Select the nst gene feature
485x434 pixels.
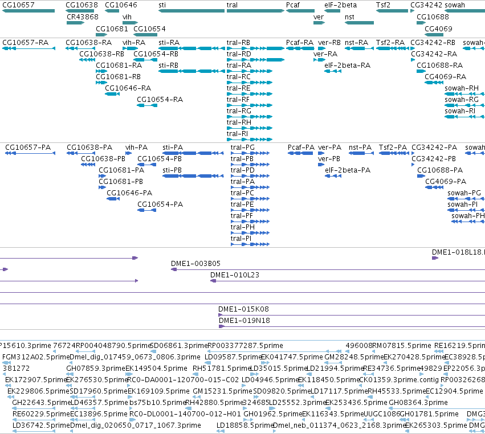pos(359,23)
